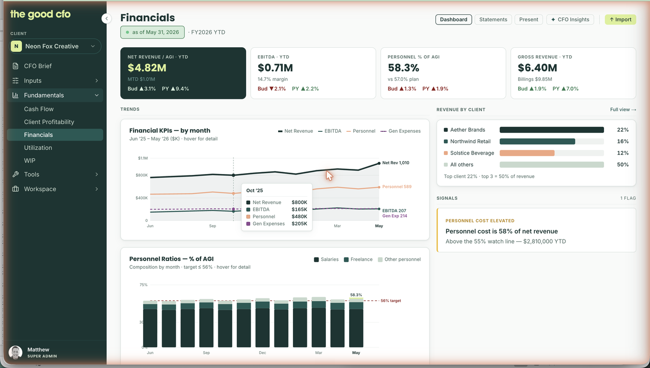Click the All others revenue bar

552,165
